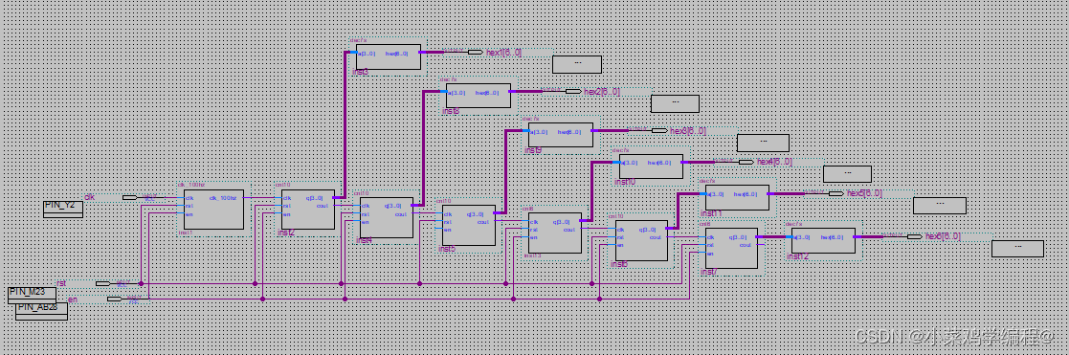Click the inst2 instance name label
Viewport: 1069px width, 355px height.
coord(286,233)
